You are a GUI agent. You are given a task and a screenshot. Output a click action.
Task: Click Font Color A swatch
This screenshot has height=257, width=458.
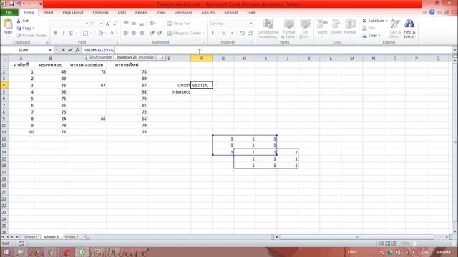tap(112, 34)
